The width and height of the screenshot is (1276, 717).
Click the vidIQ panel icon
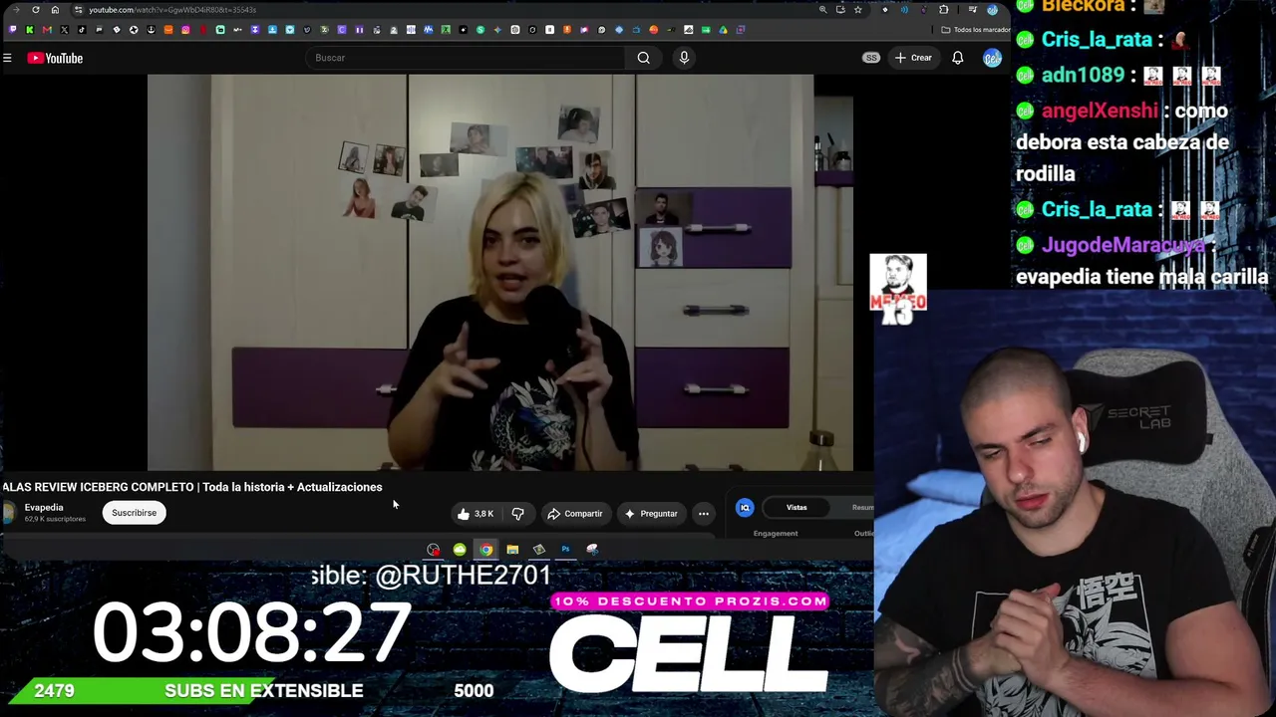coord(745,508)
